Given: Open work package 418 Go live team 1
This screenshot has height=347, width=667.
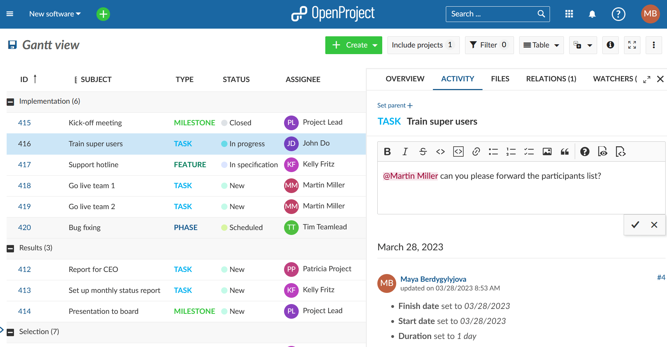Looking at the screenshot, I should pos(24,185).
